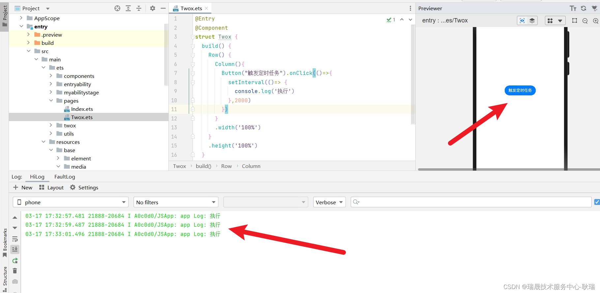Close the Twox.ets editor tab
Screen dimensions: 600x293
(x=206, y=8)
